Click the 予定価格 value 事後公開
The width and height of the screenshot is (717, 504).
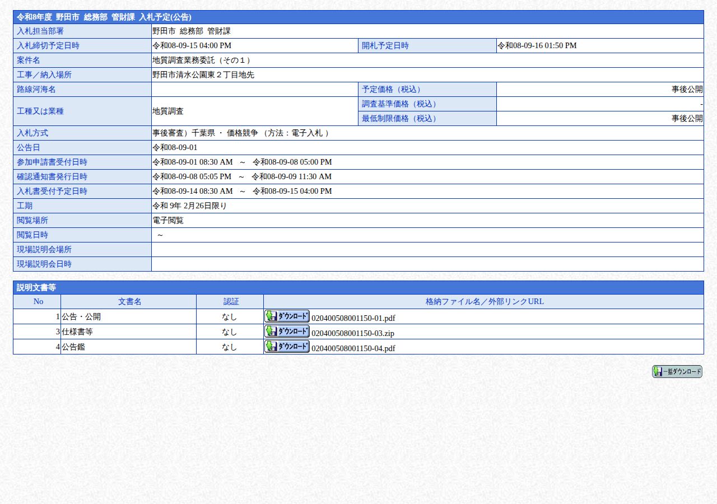click(687, 90)
